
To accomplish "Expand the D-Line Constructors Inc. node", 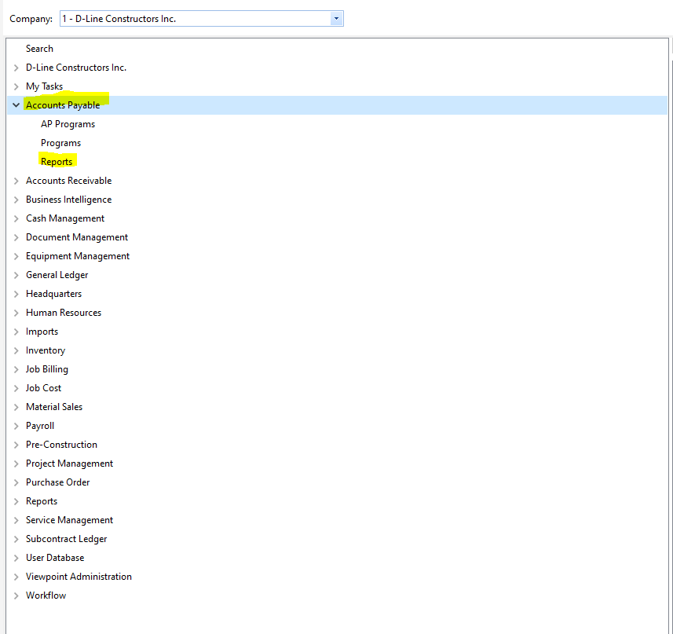I will point(16,68).
